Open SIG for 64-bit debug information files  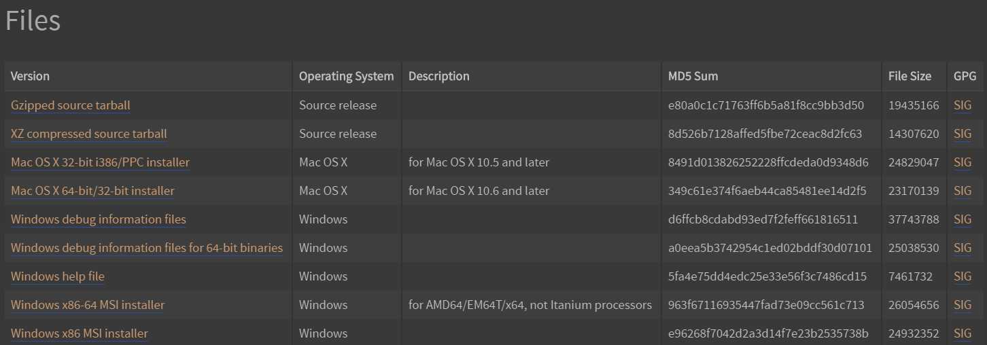click(x=963, y=248)
